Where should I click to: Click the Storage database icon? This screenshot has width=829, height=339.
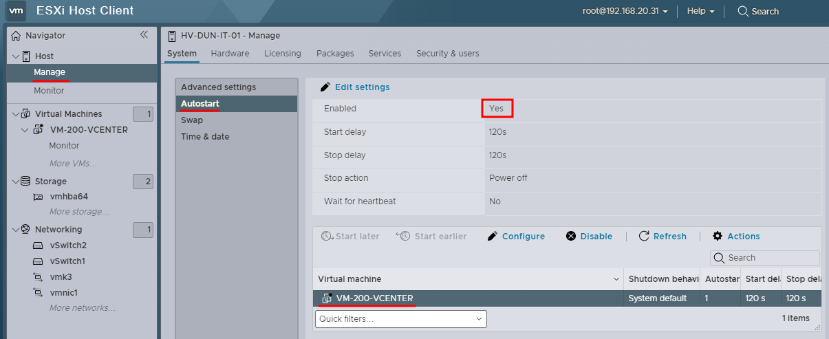(25, 181)
